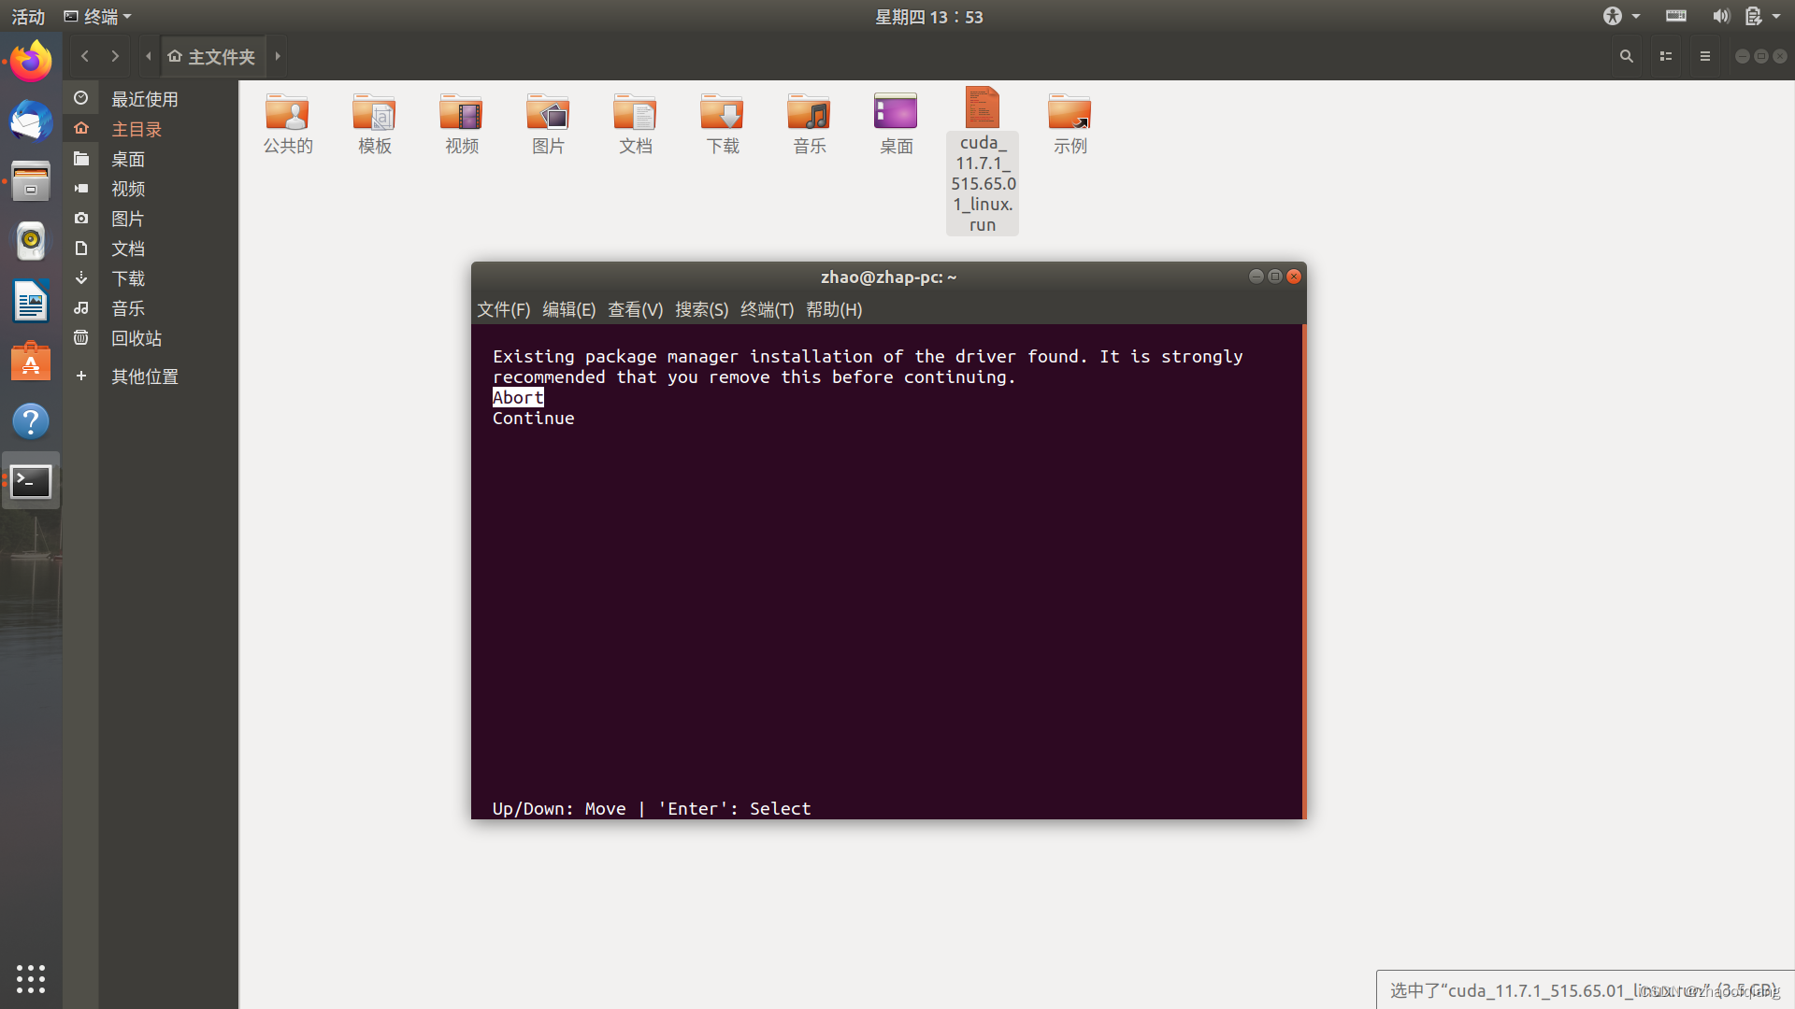Click the search icon in the file manager
The width and height of the screenshot is (1795, 1009).
(x=1626, y=56)
